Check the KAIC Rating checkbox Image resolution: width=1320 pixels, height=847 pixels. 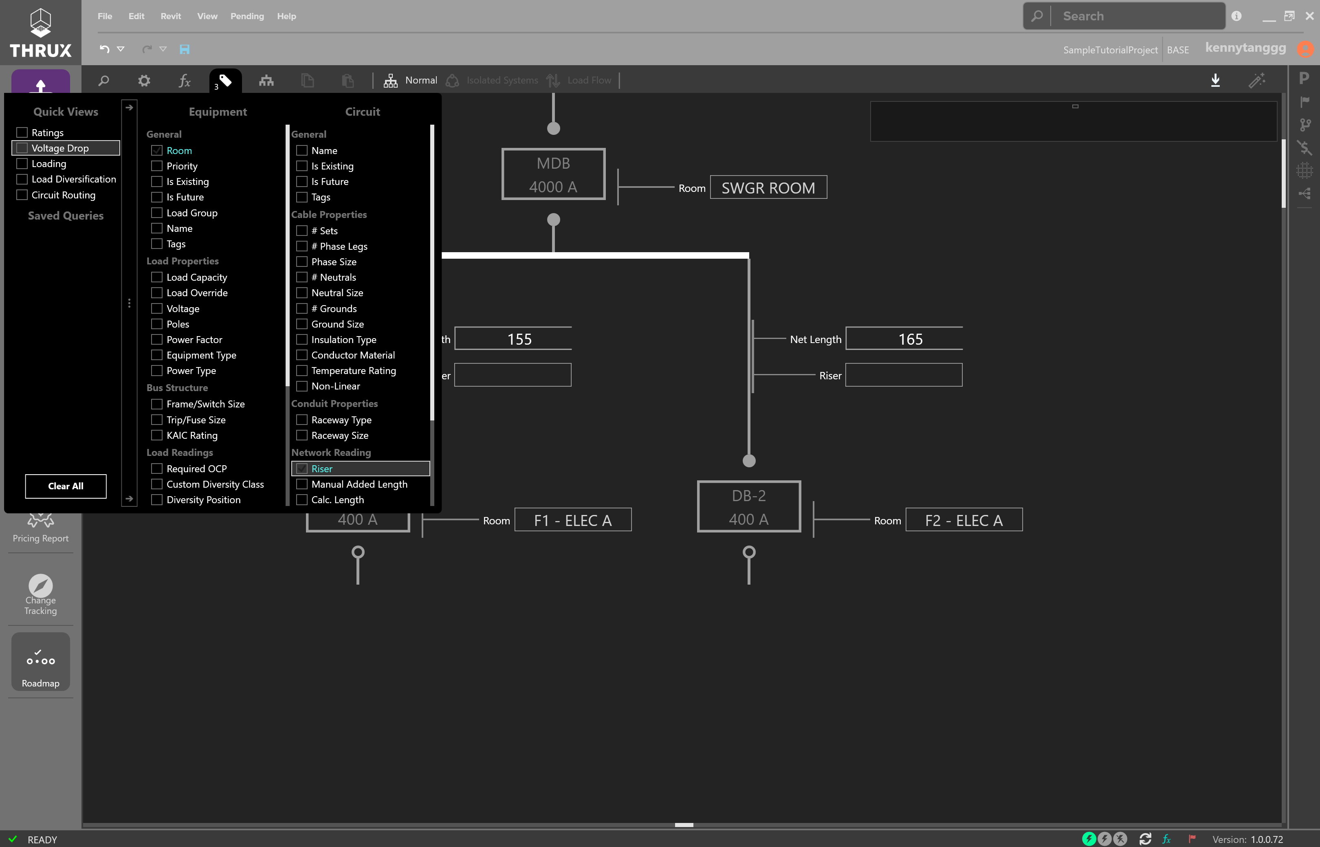(157, 435)
